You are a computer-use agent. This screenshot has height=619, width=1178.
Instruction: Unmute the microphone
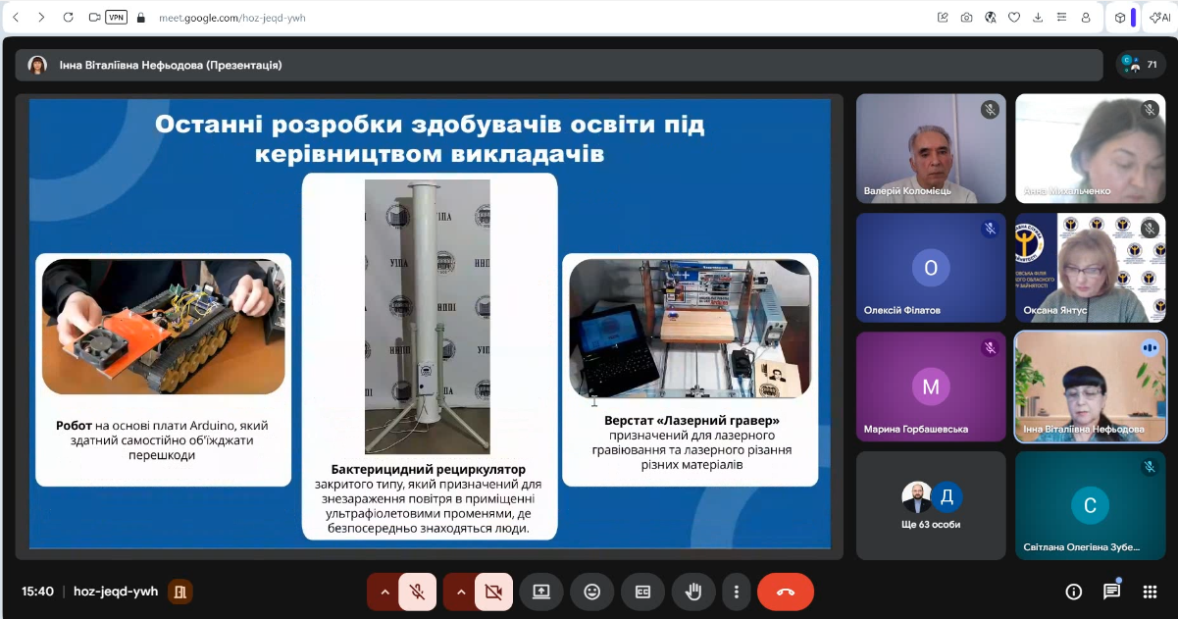pos(417,592)
